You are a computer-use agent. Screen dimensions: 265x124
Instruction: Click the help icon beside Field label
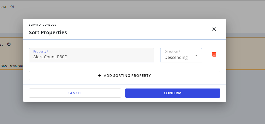[12, 7]
